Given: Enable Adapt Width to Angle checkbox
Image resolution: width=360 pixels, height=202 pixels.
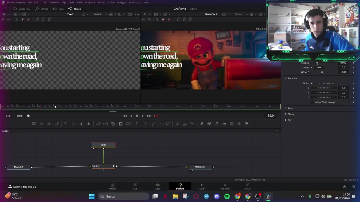Looking at the screenshot, I should click(312, 102).
